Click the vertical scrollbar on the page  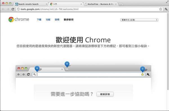pos(168,52)
